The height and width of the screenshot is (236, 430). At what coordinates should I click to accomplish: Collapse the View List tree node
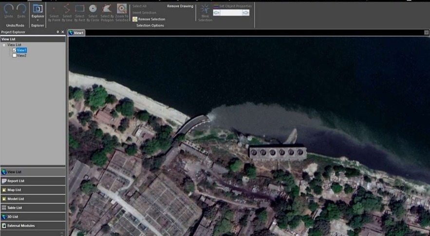click(4, 45)
